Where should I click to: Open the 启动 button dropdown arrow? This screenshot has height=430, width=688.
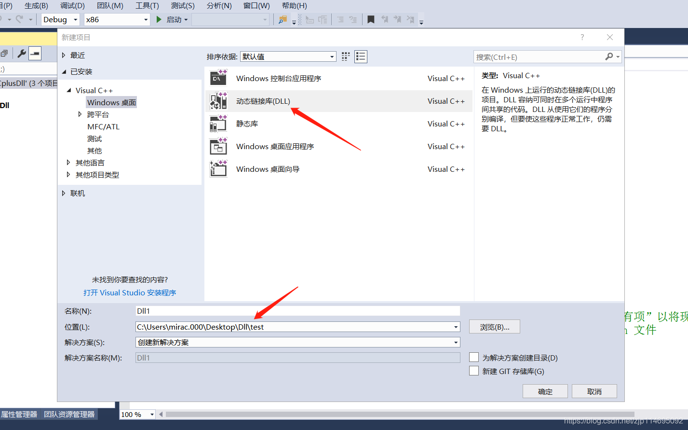click(x=186, y=20)
